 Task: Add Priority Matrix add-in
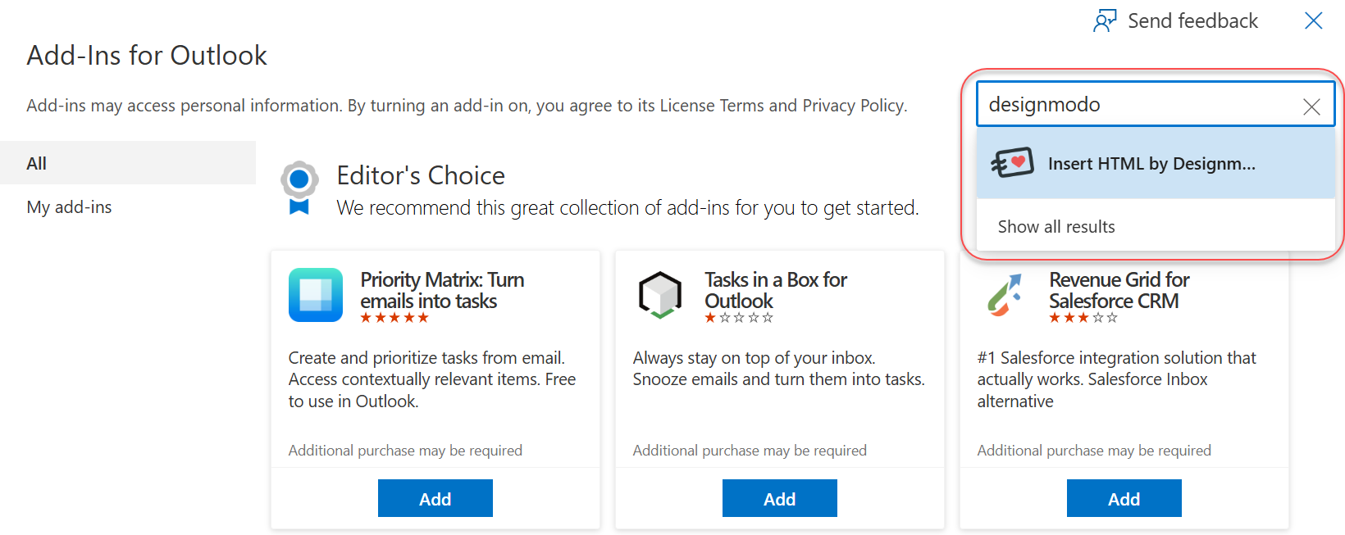[x=435, y=498]
